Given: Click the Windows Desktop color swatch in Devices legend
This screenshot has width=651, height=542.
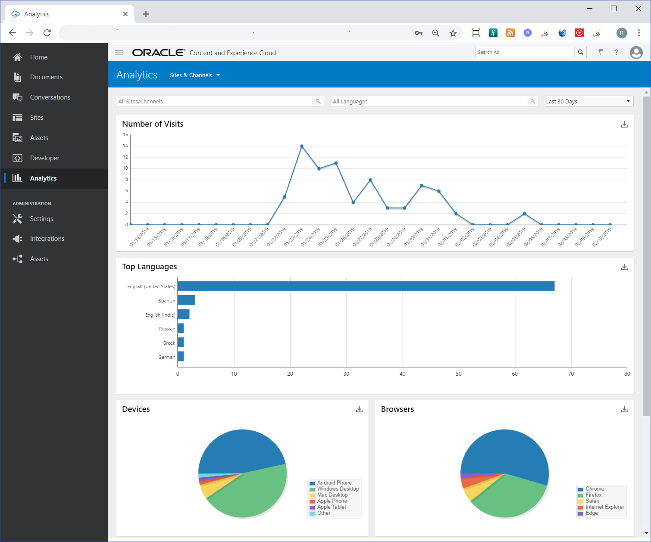Looking at the screenshot, I should 312,489.
